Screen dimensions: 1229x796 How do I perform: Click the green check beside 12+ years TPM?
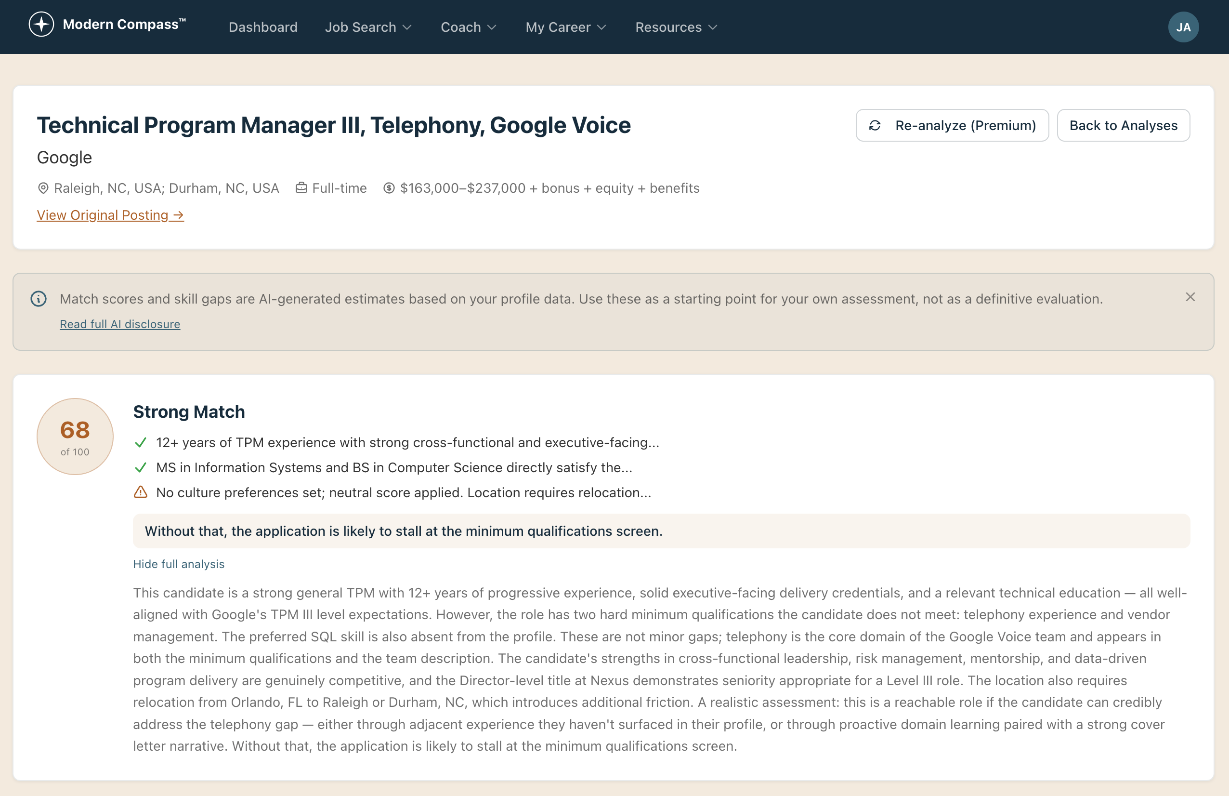[141, 443]
